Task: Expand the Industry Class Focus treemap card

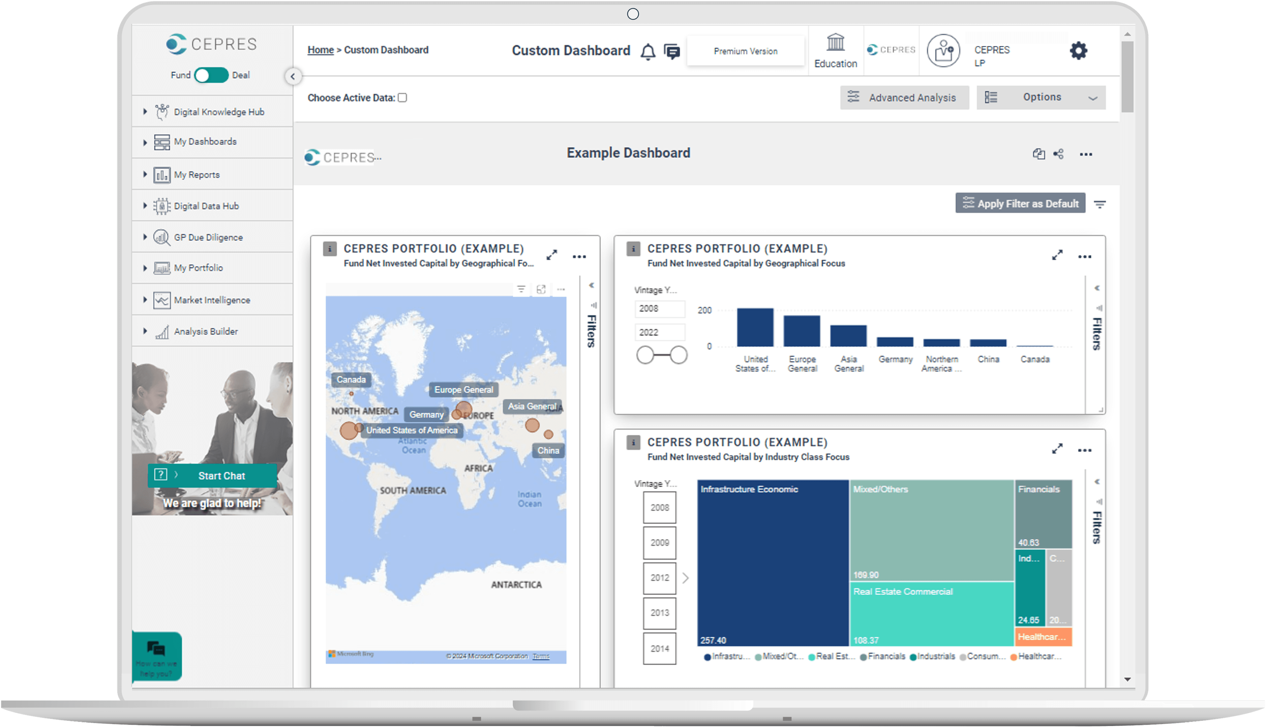Action: point(1057,449)
